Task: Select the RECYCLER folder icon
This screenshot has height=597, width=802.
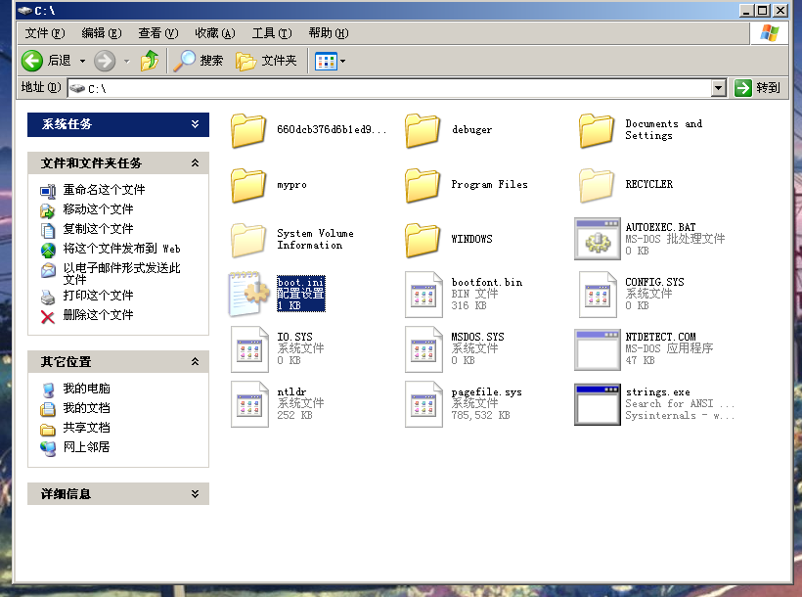Action: [597, 185]
